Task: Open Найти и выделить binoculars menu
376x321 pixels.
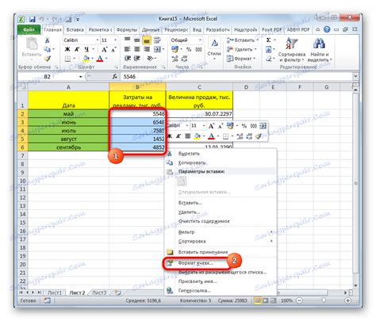Action: point(320,50)
